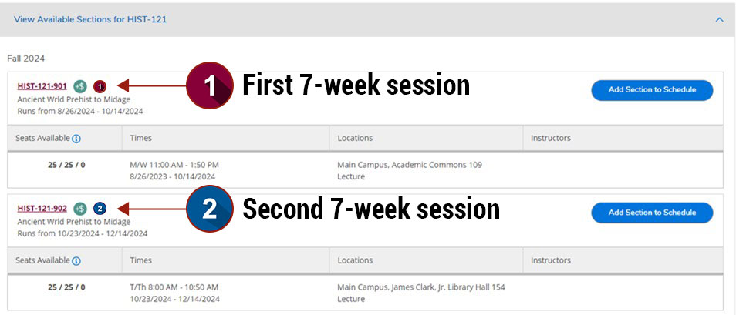Select the Instructors column header for HIST-121-901

pos(551,138)
